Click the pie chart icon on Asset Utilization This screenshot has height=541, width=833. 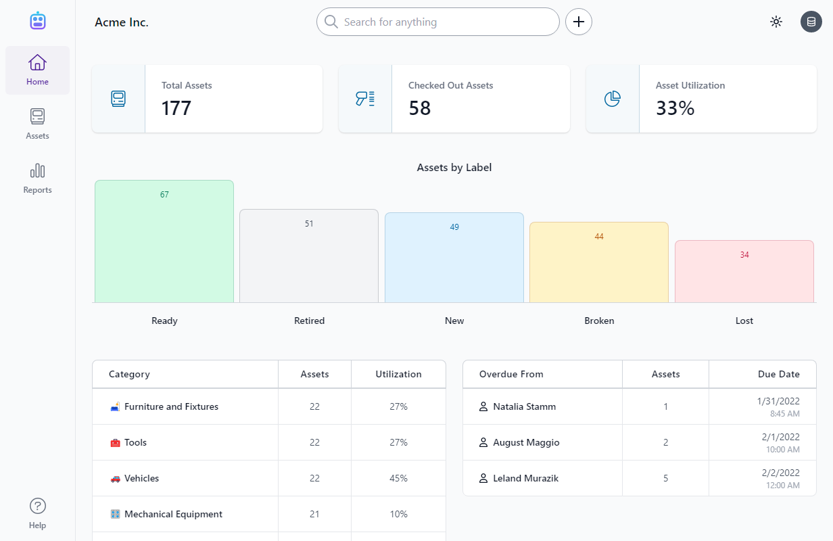(612, 98)
